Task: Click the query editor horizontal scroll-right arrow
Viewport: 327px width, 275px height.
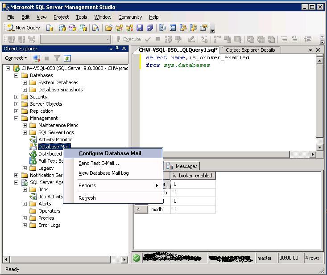Action: click(313, 154)
